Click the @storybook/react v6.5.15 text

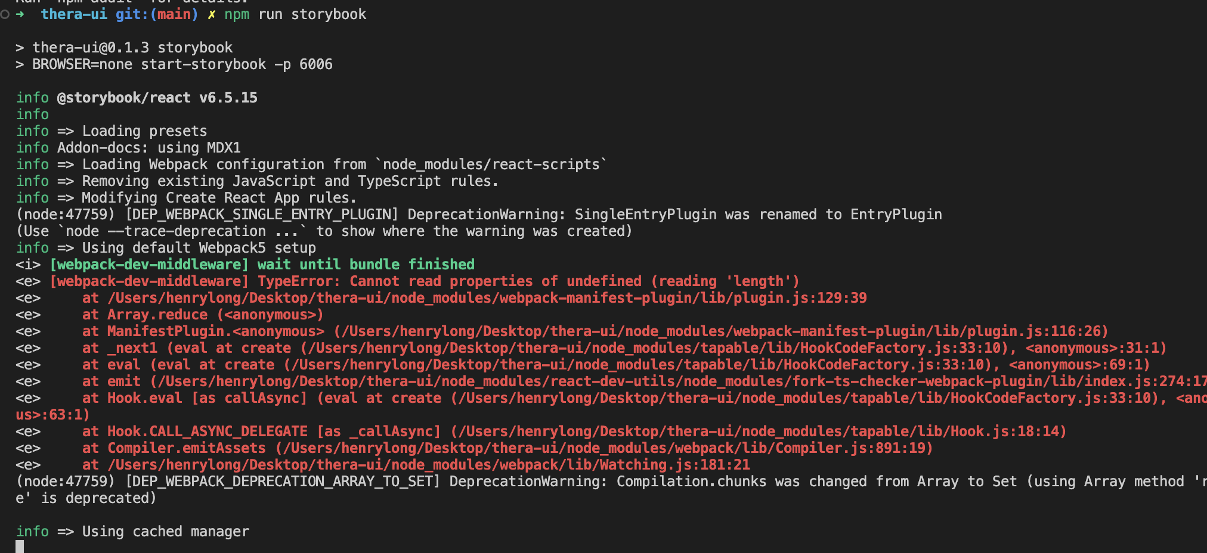pyautogui.click(x=157, y=98)
